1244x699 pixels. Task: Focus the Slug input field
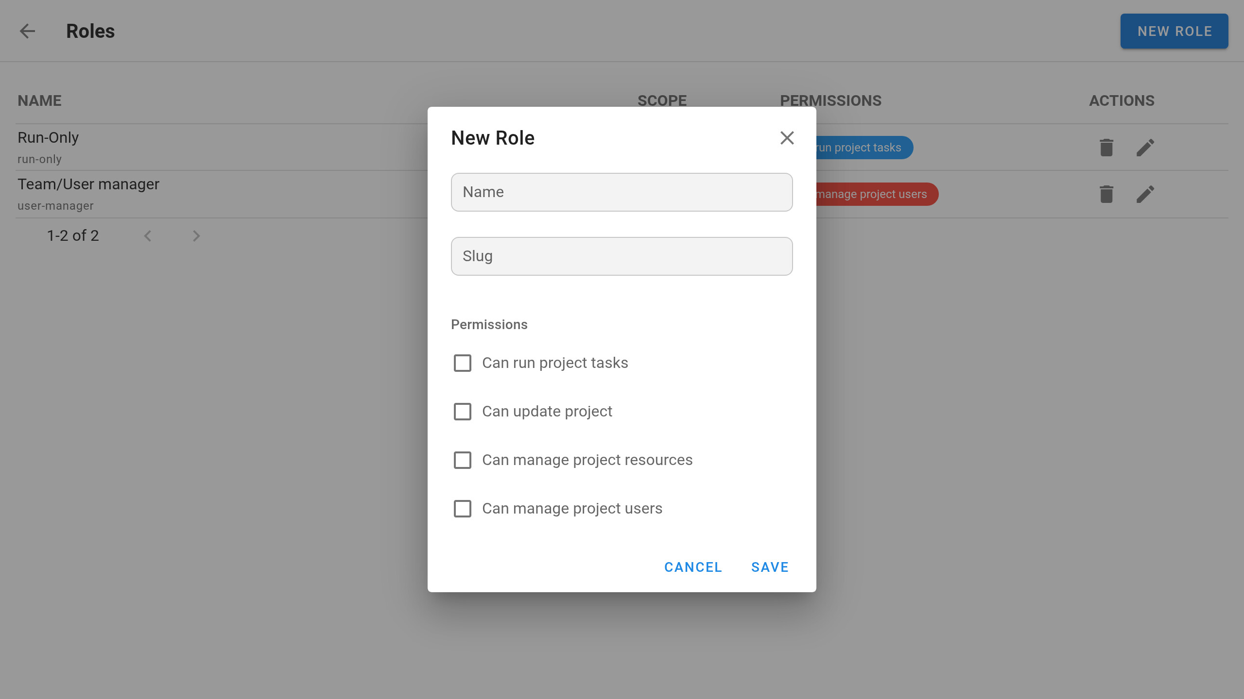[622, 256]
